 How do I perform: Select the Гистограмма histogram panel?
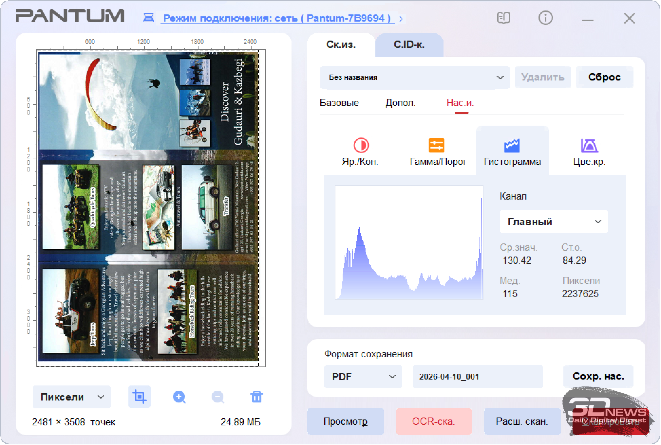[x=512, y=152]
